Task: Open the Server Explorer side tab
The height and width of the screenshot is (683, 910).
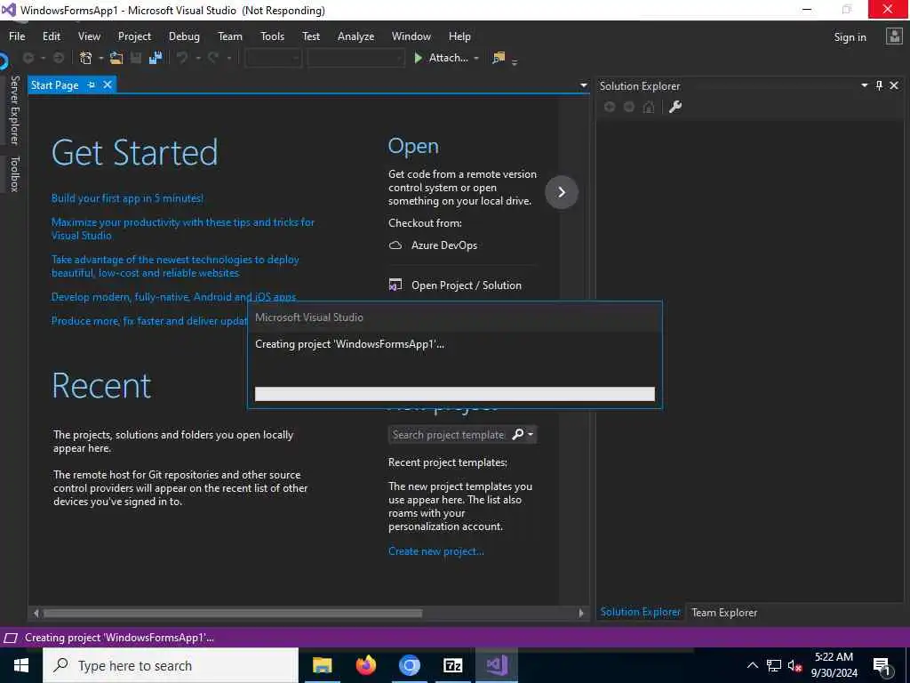Action: pos(14,110)
